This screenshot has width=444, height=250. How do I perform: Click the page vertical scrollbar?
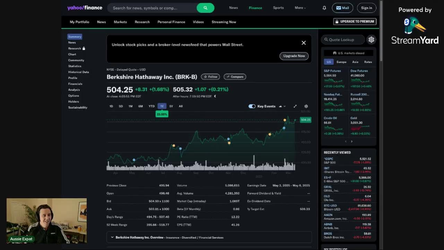tap(381, 31)
